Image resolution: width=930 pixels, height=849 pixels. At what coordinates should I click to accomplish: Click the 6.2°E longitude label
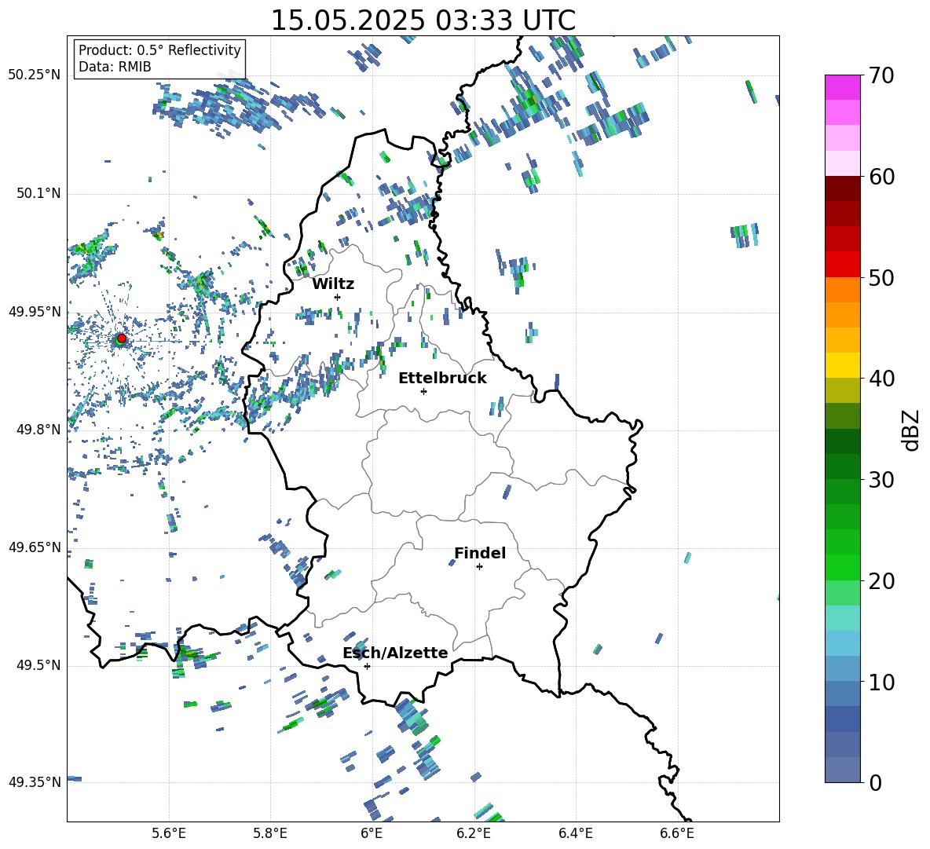coord(474,833)
